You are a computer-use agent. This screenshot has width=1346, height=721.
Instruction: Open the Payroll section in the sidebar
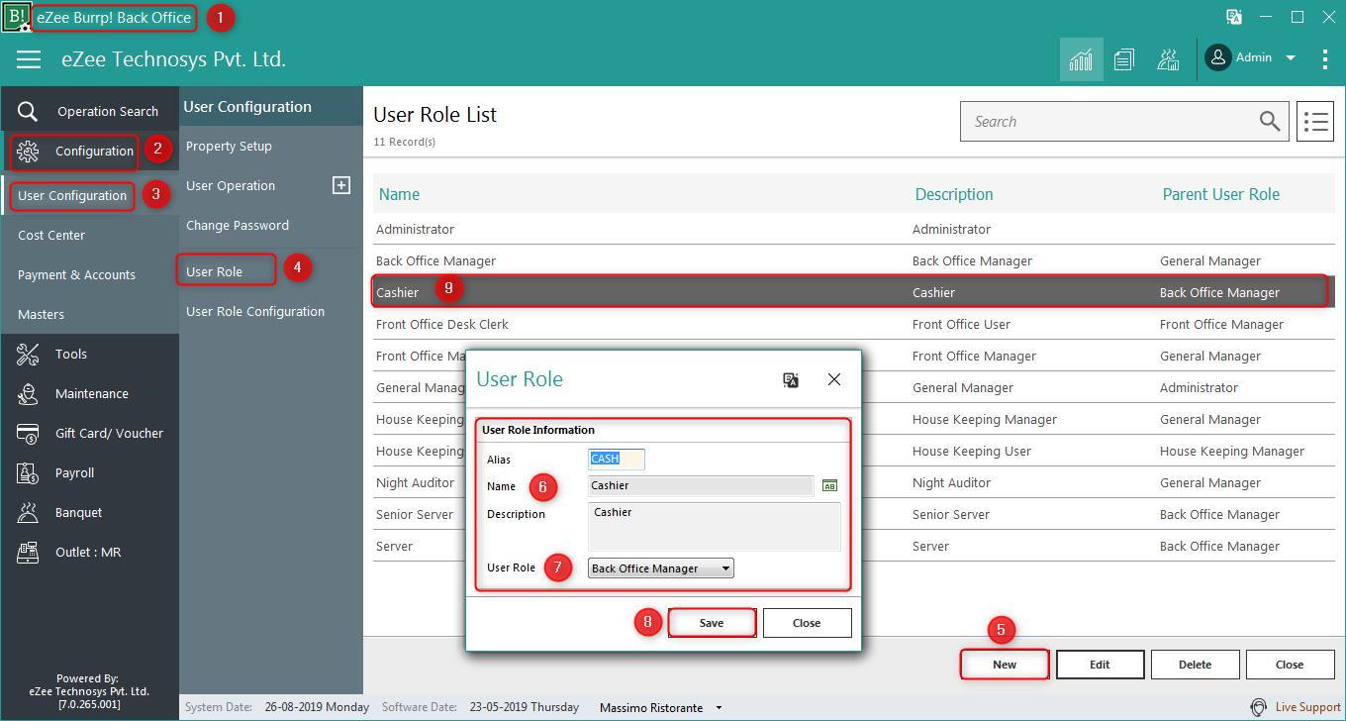89,472
